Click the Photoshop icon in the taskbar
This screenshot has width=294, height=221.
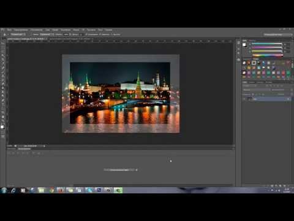99,190
